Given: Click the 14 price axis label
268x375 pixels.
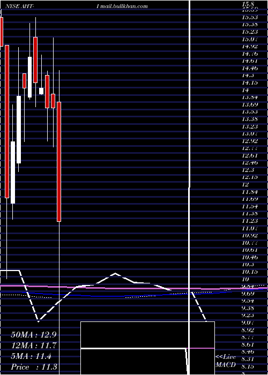Looking at the screenshot, I should pos(245,90).
